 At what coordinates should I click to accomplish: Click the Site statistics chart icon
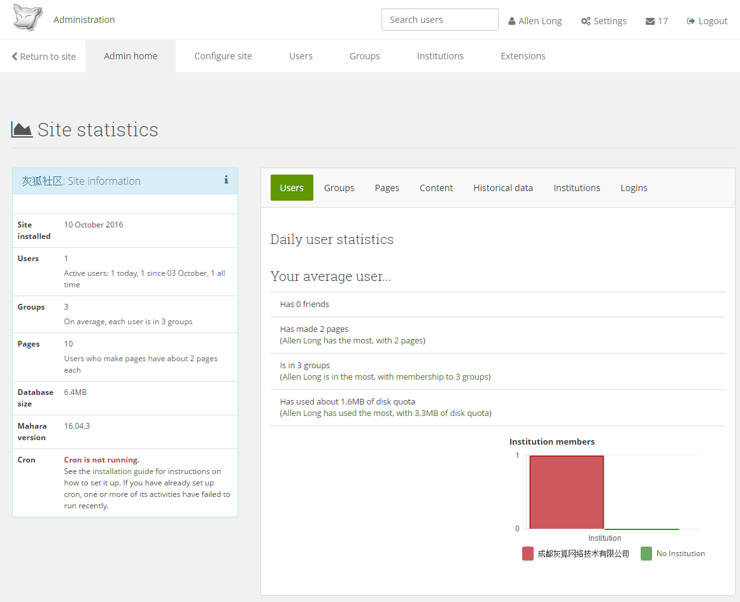pos(22,129)
